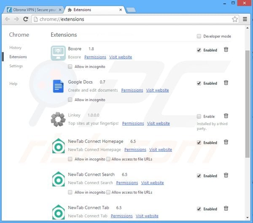Viewport: 253px width, 223px height.
Task: Open NewTab Connect Search Permissions
Action: [x=127, y=183]
